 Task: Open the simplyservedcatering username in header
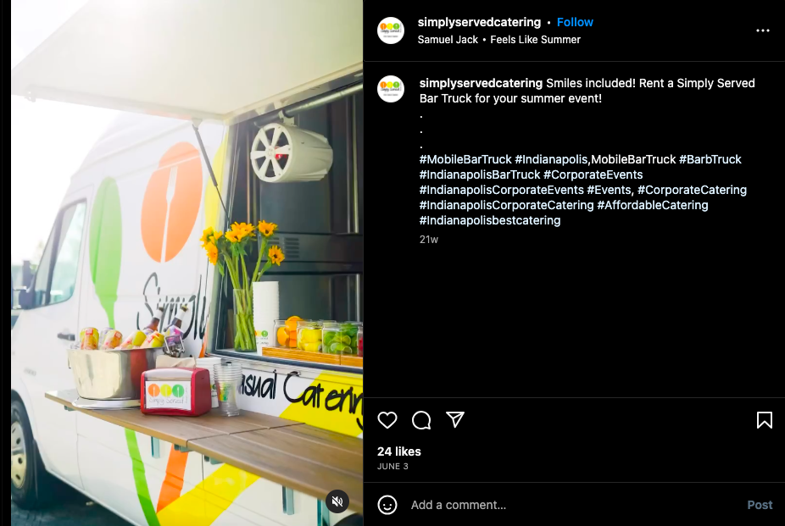[479, 22]
